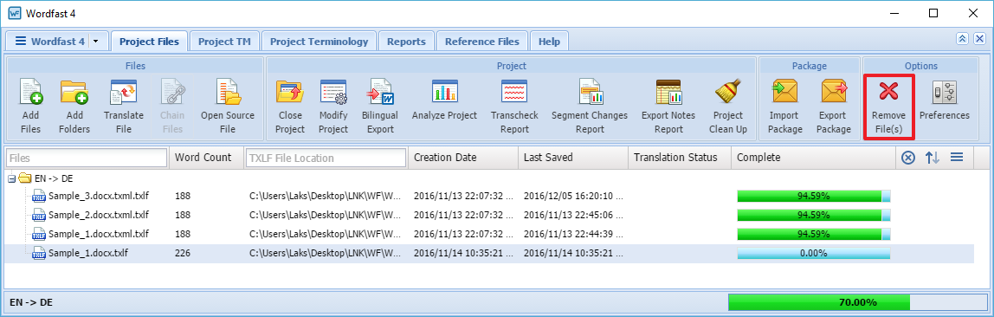The image size is (994, 317).
Task: Click the Translation Status column header
Action: [680, 158]
